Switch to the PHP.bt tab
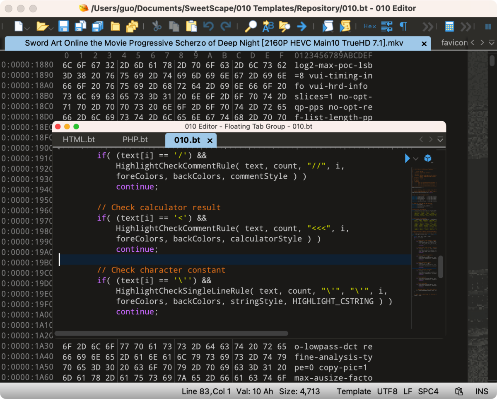Screen dimensions: 497x399 135,140
